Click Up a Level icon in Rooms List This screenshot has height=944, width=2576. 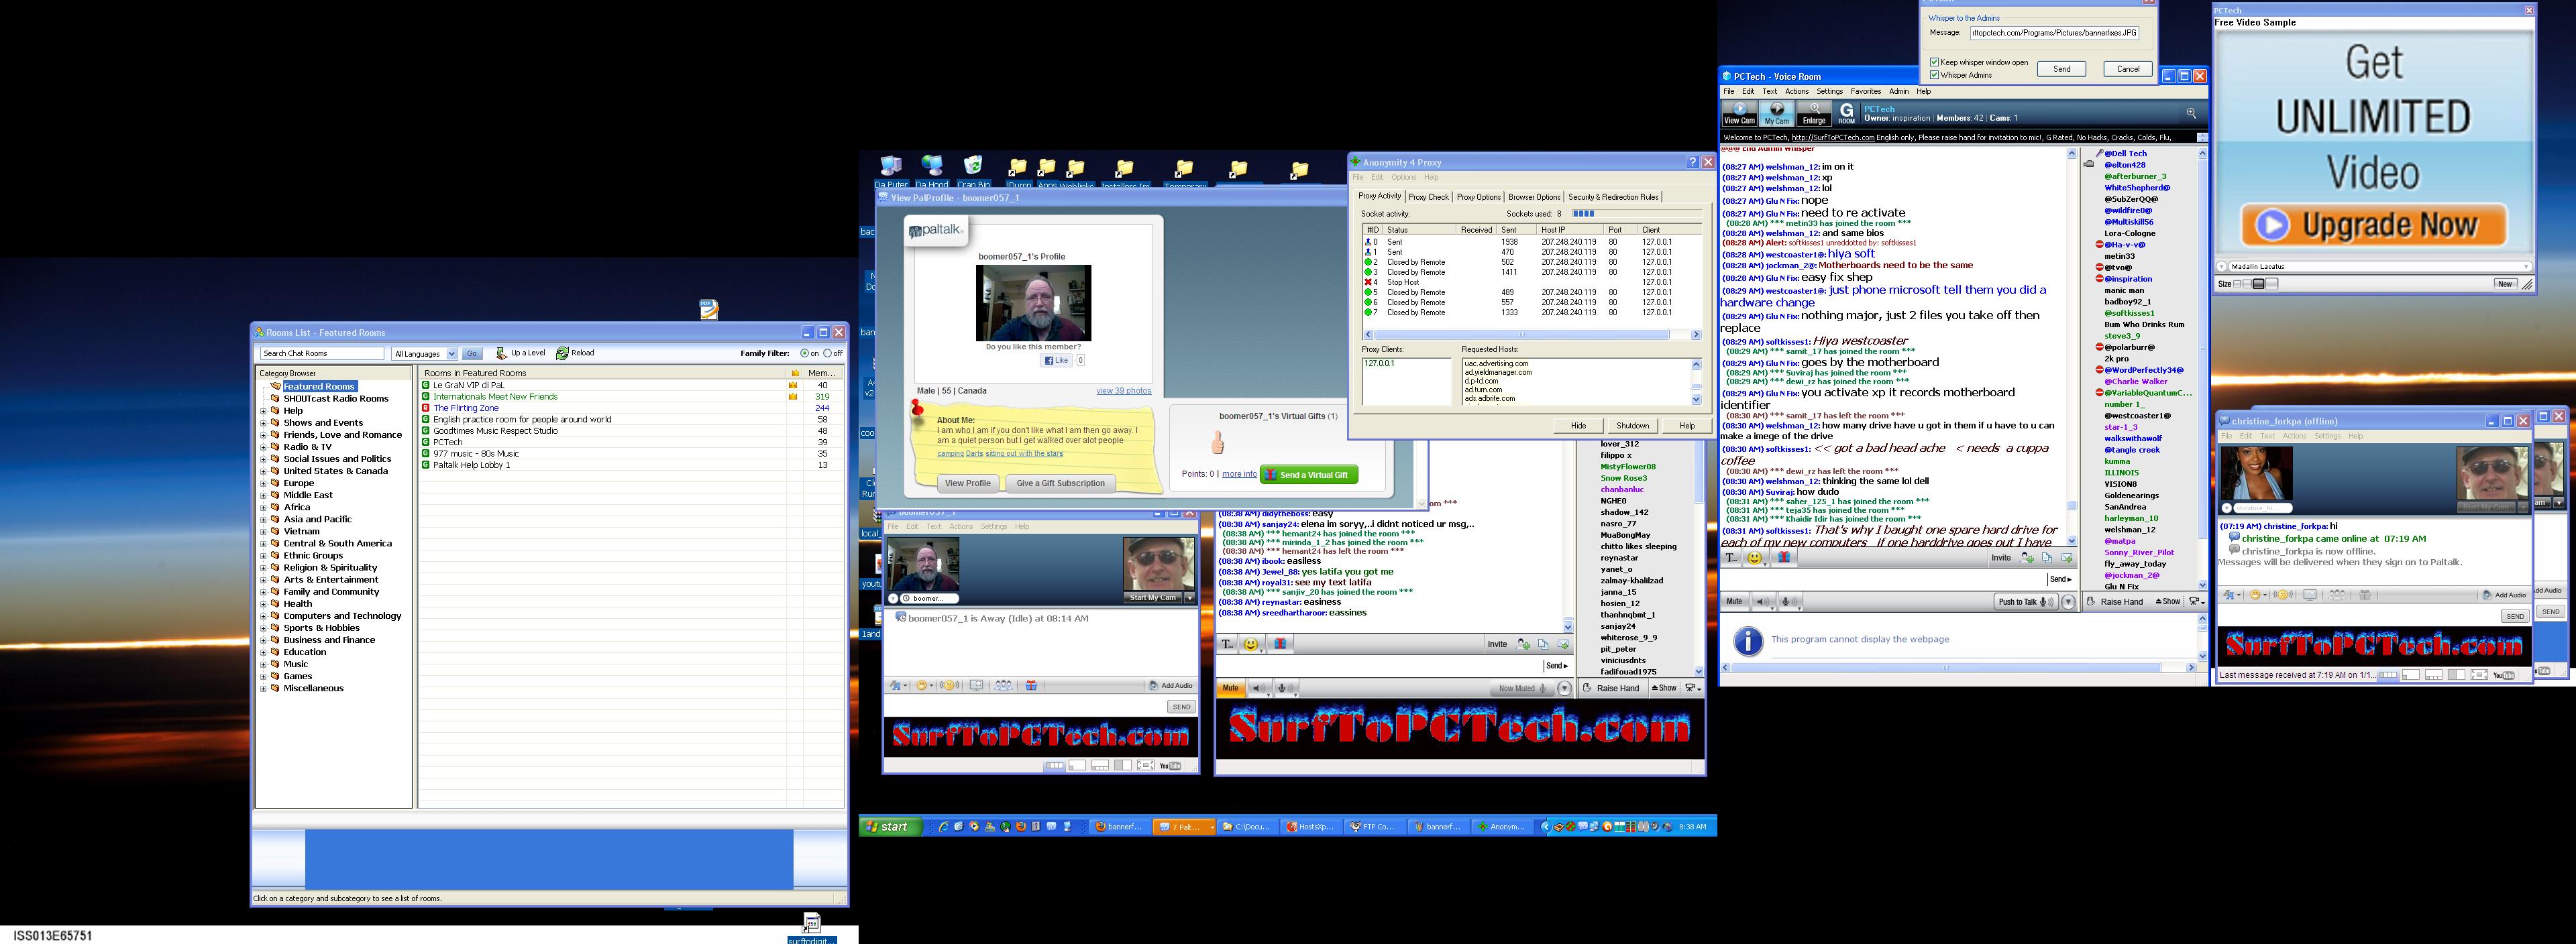[x=502, y=353]
